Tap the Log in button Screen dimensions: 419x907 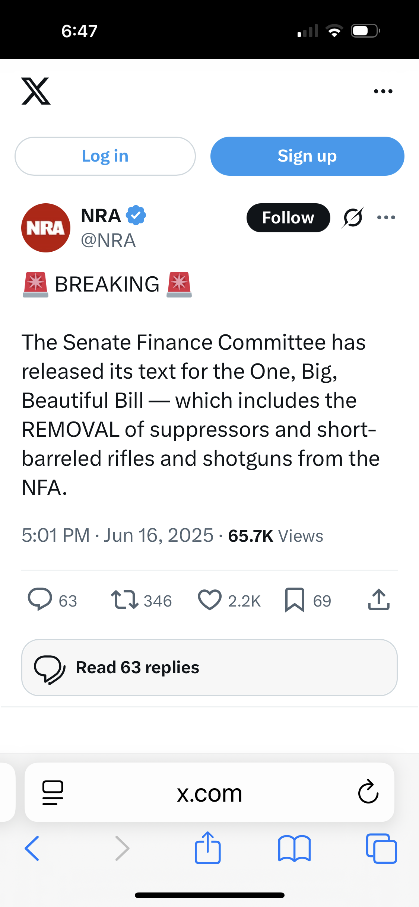(105, 156)
